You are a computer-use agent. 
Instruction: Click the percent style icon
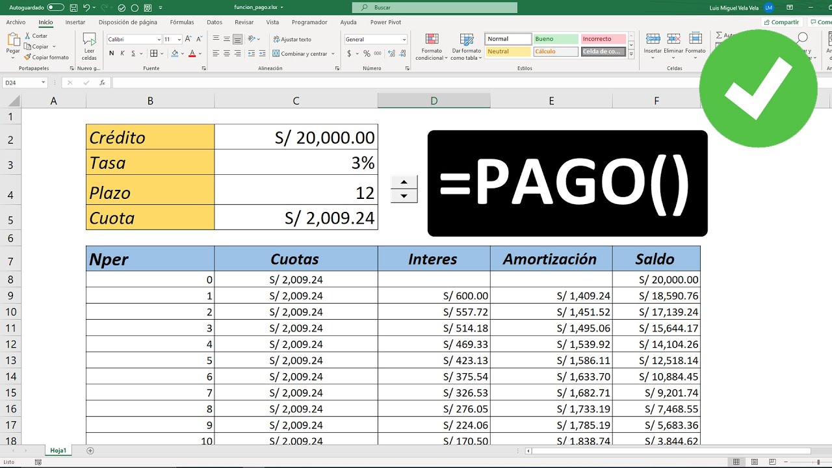(367, 53)
